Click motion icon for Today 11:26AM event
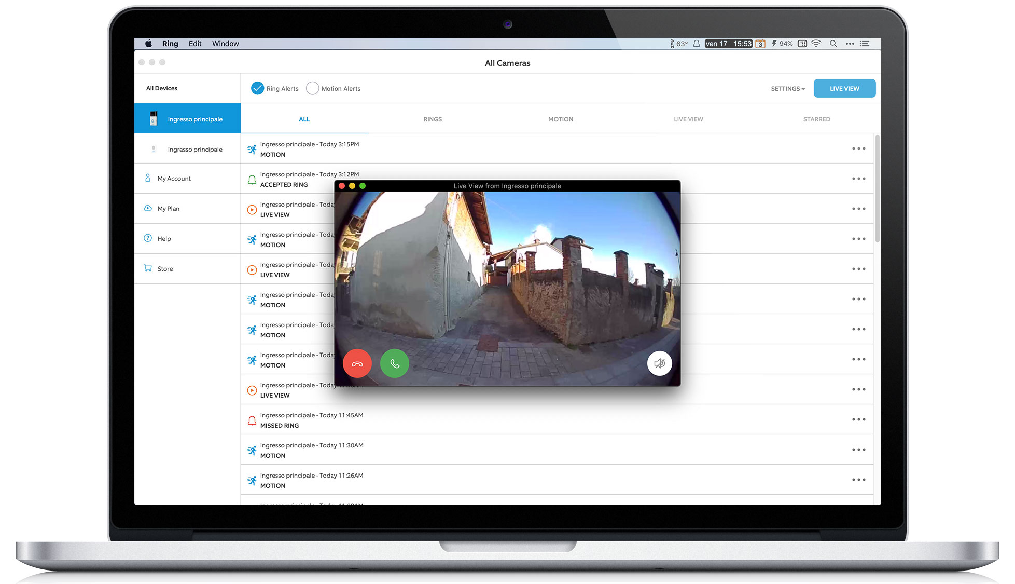 pos(252,481)
